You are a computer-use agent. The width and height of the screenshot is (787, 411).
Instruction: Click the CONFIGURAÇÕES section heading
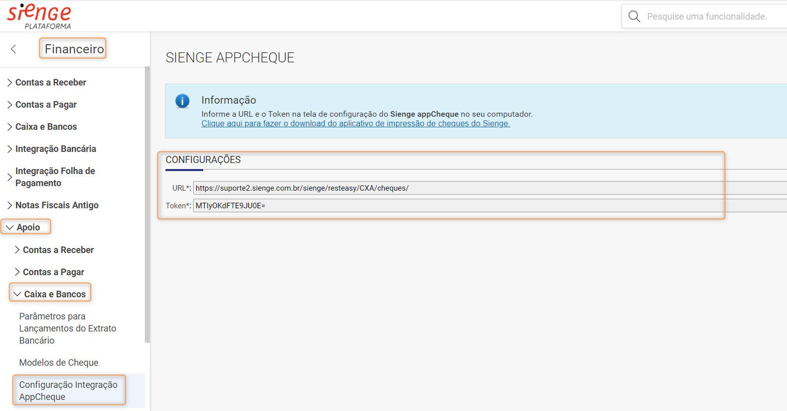[x=203, y=160]
